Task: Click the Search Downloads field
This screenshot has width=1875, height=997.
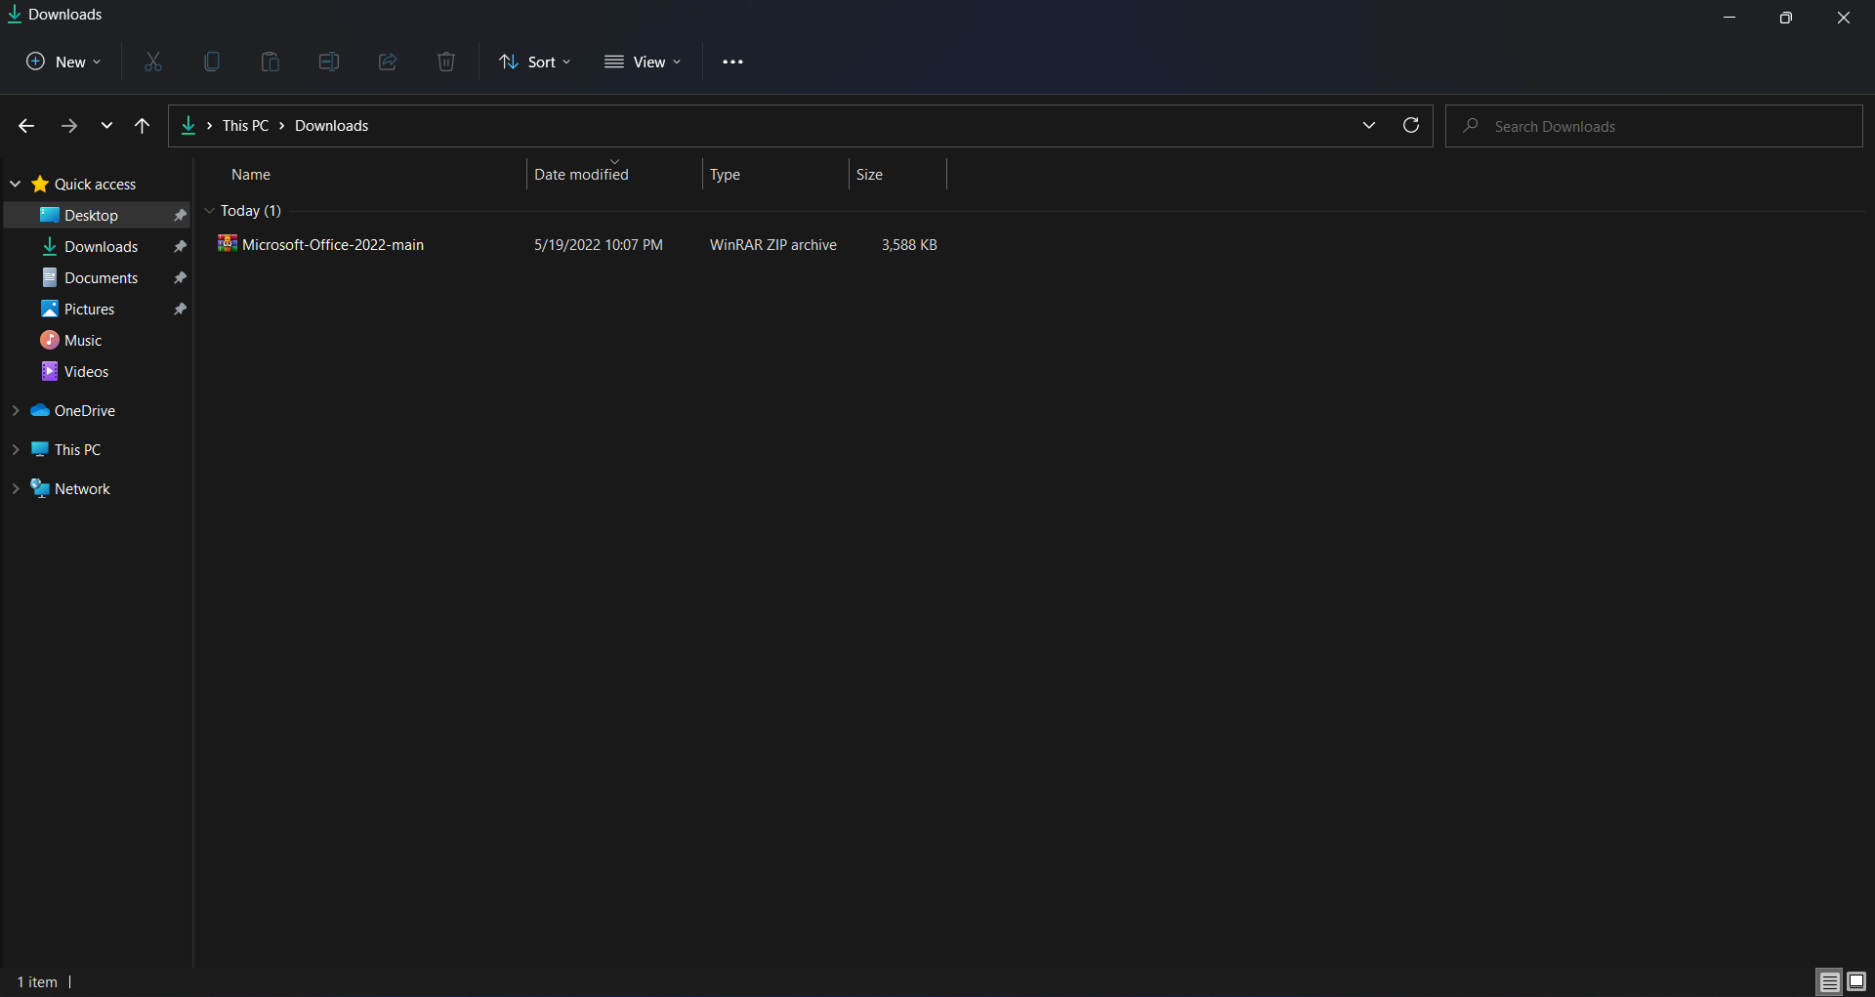Action: coord(1654,126)
